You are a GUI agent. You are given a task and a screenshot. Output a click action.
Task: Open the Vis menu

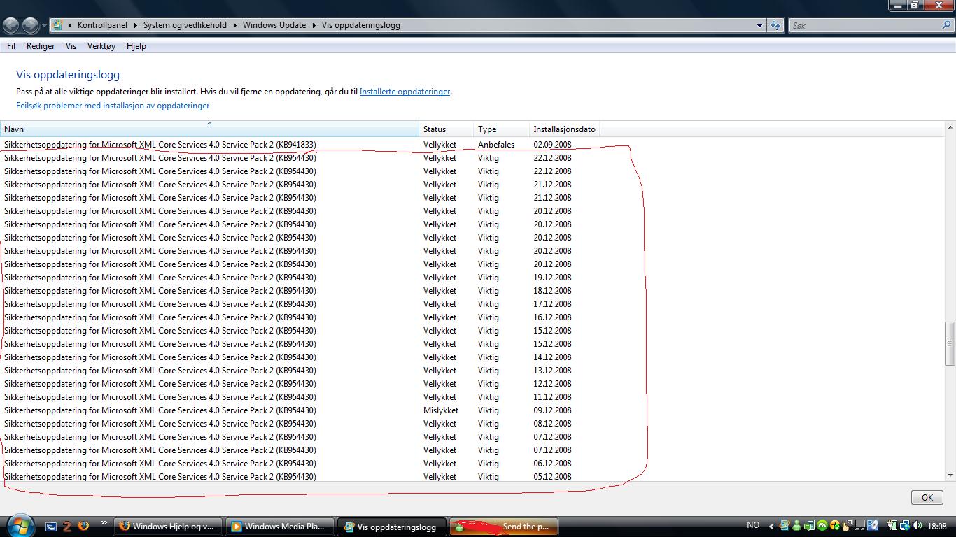click(71, 46)
